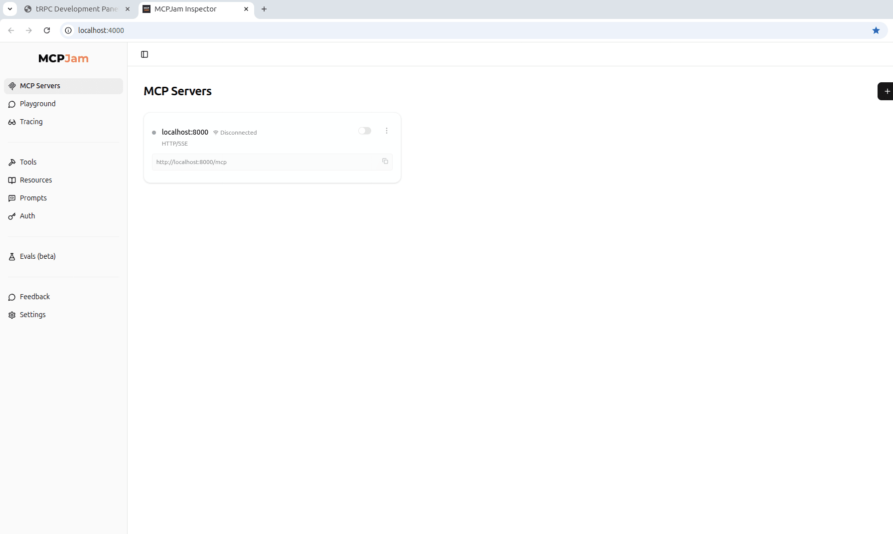
Task: Copy the http://localhost:8000/mcp URL
Action: coord(385,161)
